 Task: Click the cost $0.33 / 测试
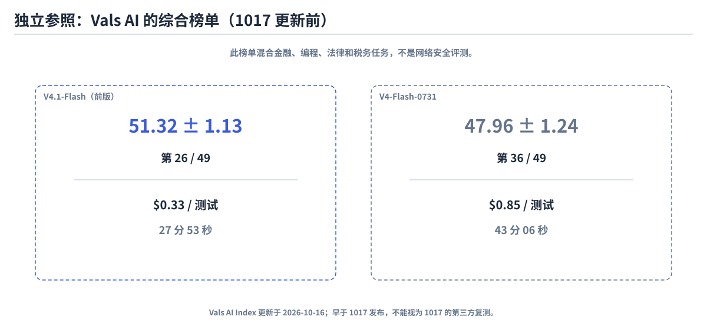click(x=186, y=205)
